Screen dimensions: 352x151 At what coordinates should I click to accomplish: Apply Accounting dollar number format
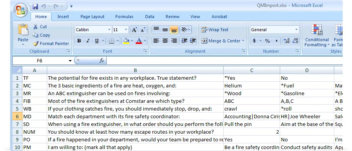[254, 41]
